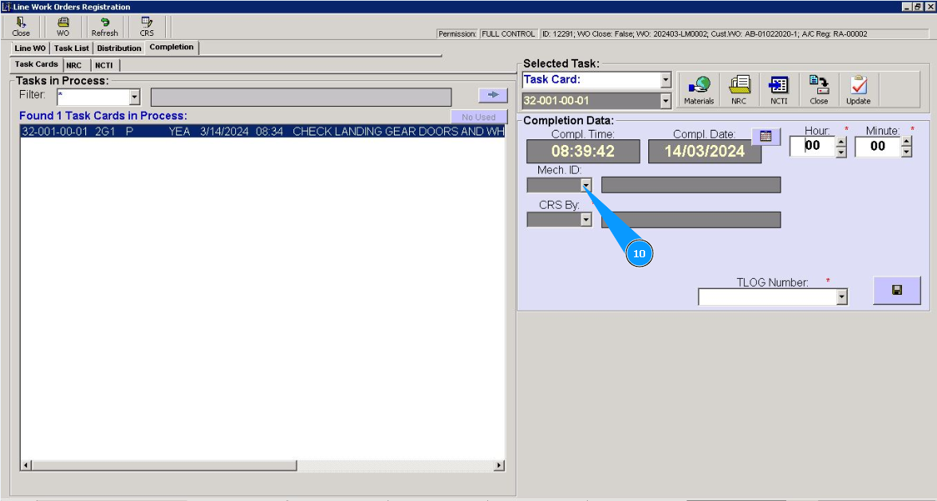This screenshot has width=937, height=501.
Task: Click the task list scroll right arrow
Action: pos(499,465)
